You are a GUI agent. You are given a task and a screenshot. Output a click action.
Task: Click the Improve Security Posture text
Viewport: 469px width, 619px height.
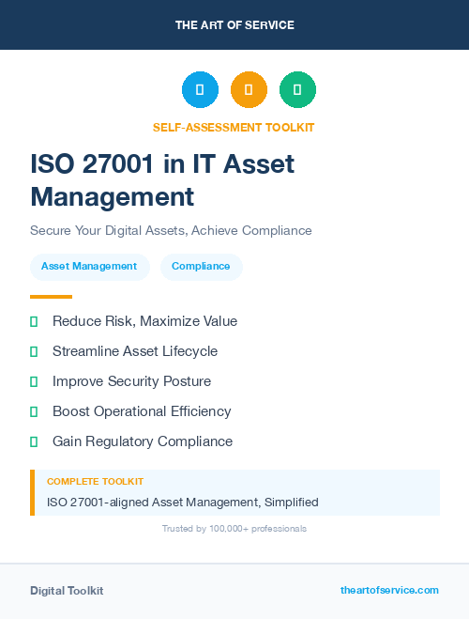pyautogui.click(x=131, y=381)
